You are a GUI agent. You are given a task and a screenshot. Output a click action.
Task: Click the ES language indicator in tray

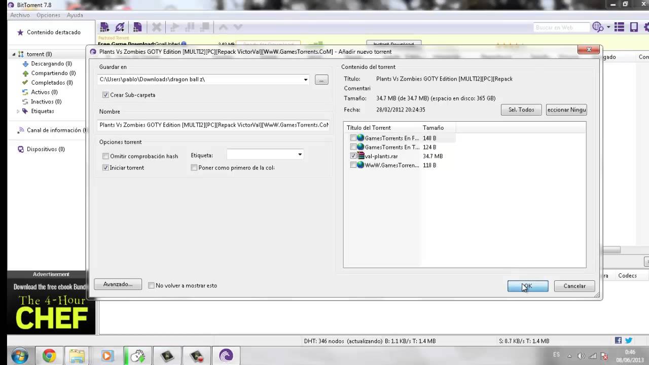pyautogui.click(x=556, y=354)
